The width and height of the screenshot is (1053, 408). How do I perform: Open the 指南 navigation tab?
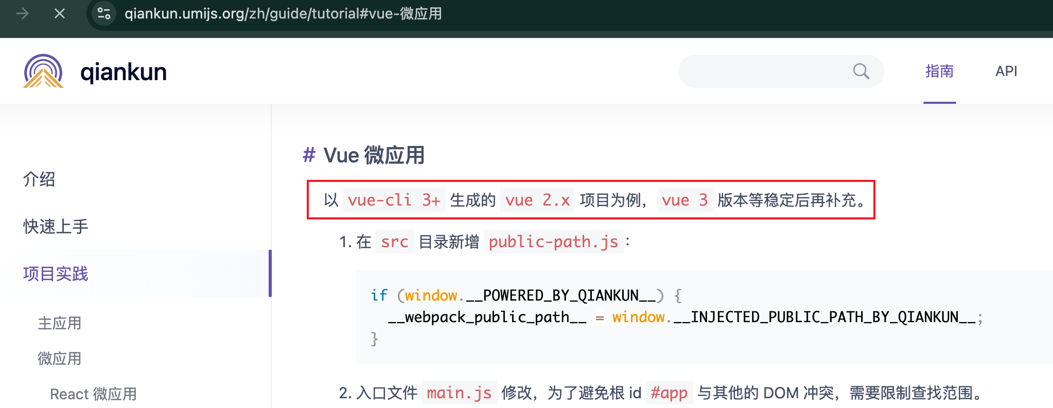tap(939, 71)
